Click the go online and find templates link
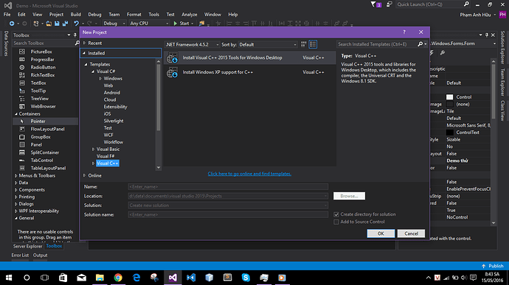This screenshot has width=509, height=285. click(x=249, y=174)
